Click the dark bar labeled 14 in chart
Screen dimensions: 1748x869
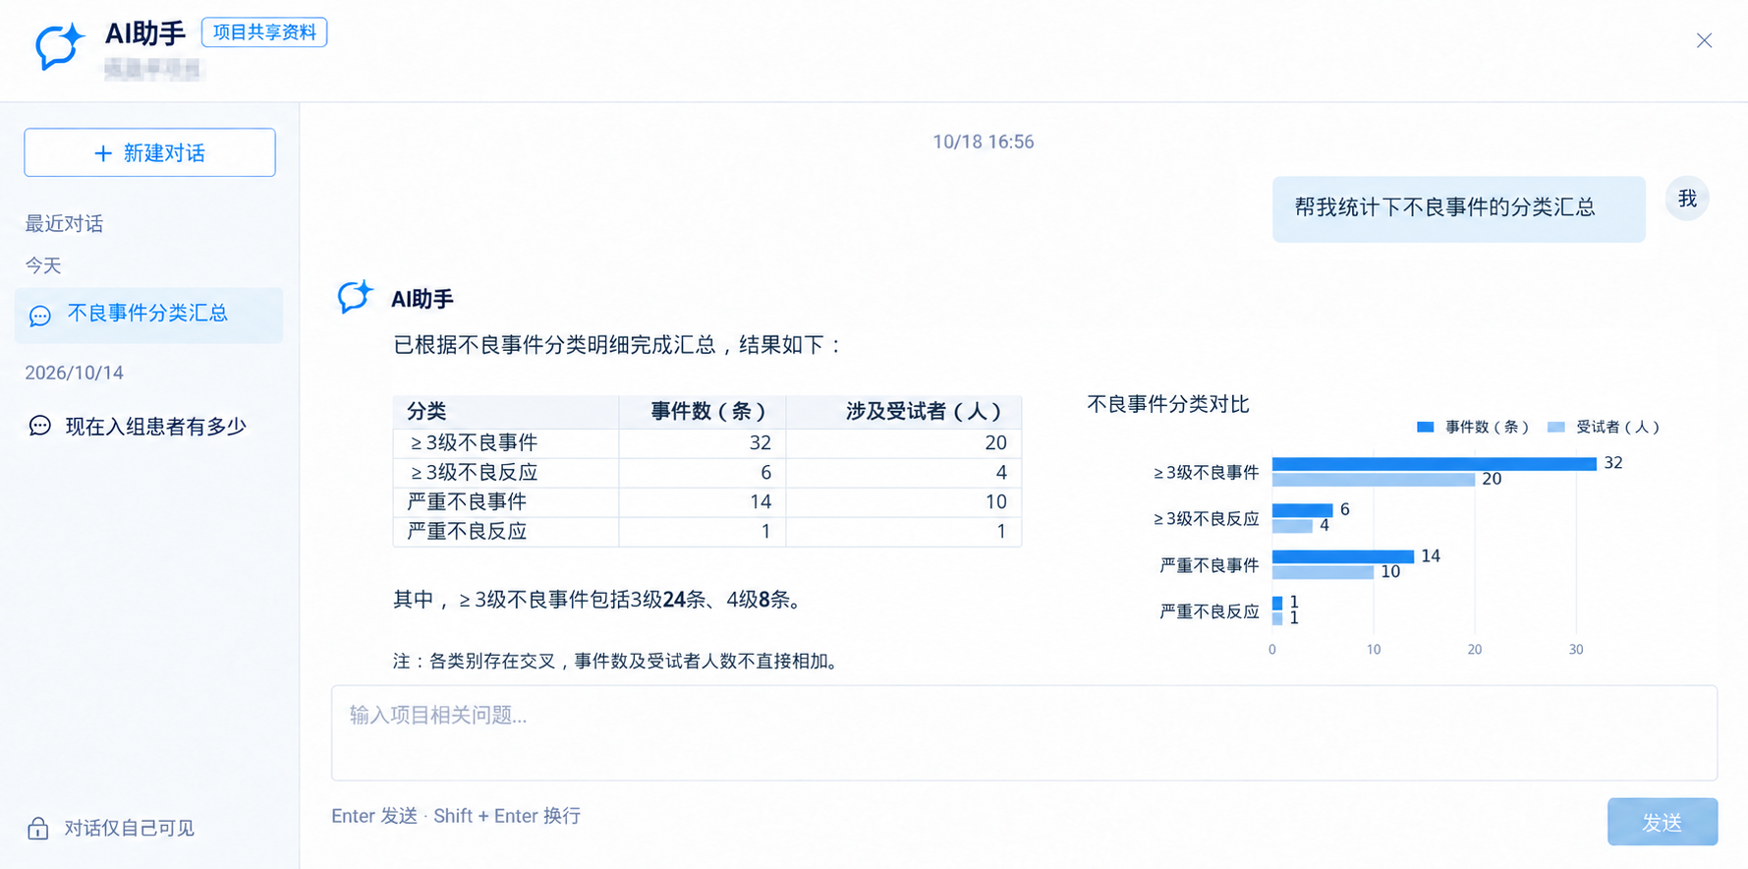click(1343, 556)
